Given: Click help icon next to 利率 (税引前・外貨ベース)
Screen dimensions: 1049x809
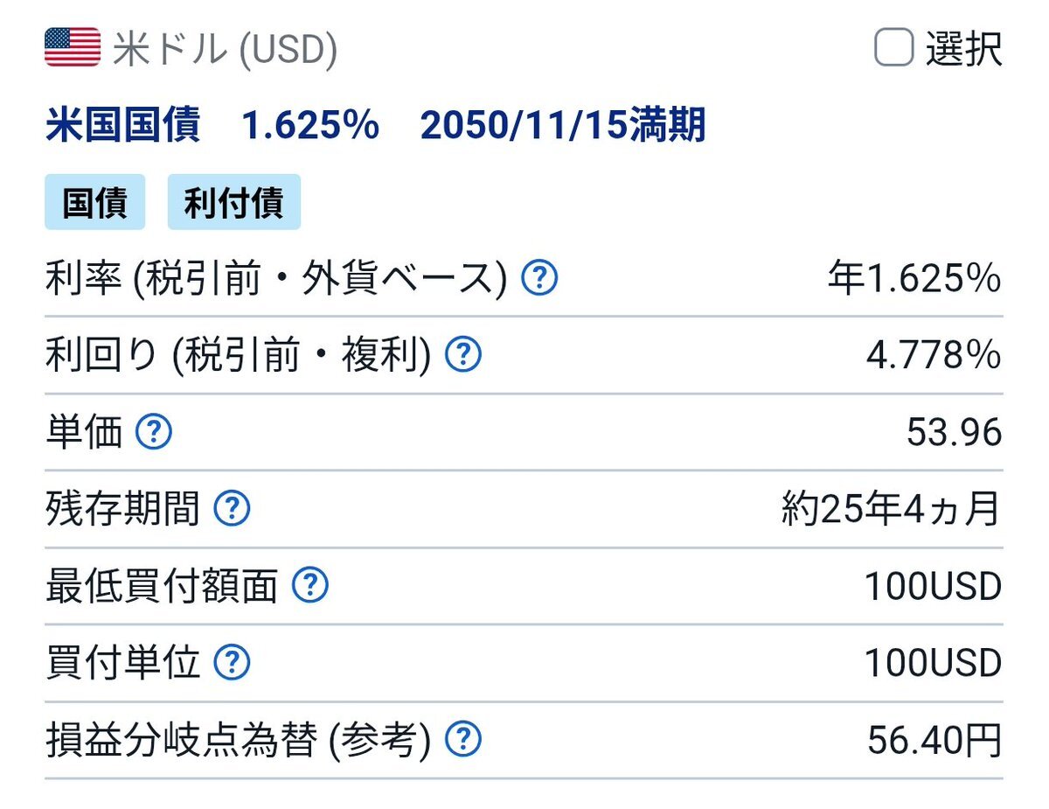Looking at the screenshot, I should tap(539, 278).
